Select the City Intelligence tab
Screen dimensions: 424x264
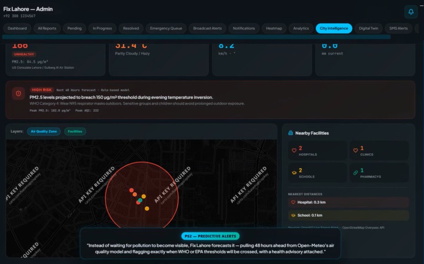[x=334, y=28]
